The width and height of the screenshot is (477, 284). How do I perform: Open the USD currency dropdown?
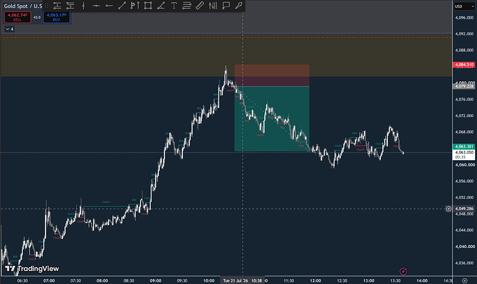click(465, 6)
